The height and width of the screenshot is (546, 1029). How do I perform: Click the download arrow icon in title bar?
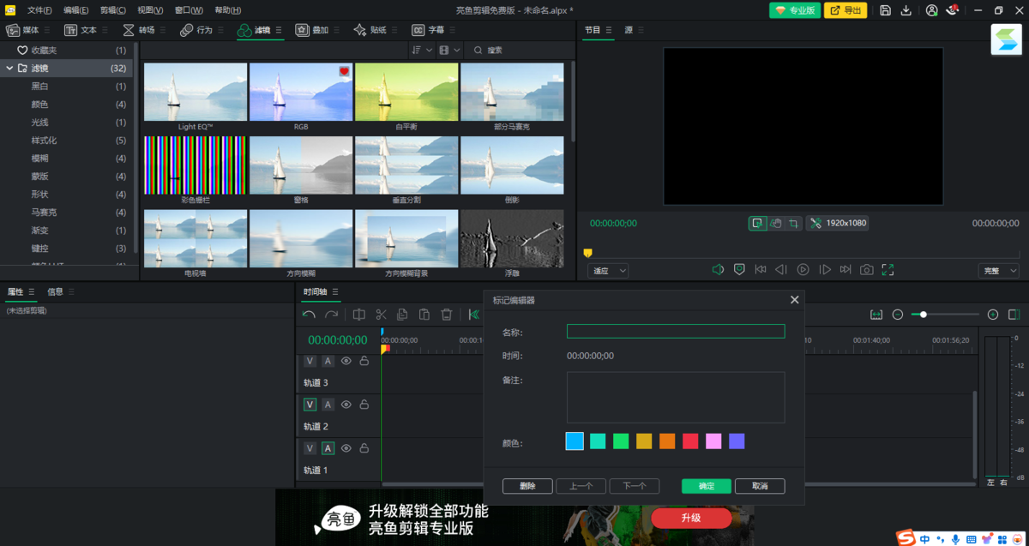pos(906,10)
